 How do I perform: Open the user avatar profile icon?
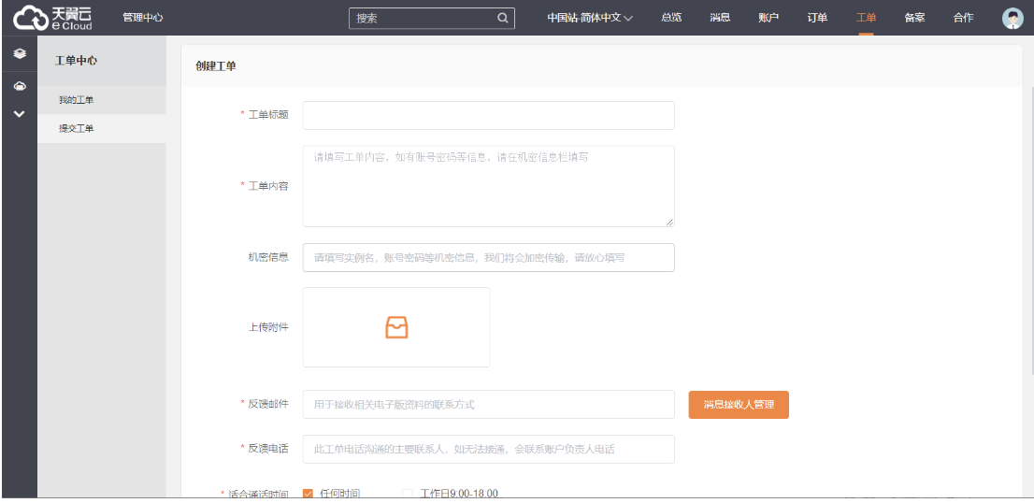pyautogui.click(x=1012, y=18)
